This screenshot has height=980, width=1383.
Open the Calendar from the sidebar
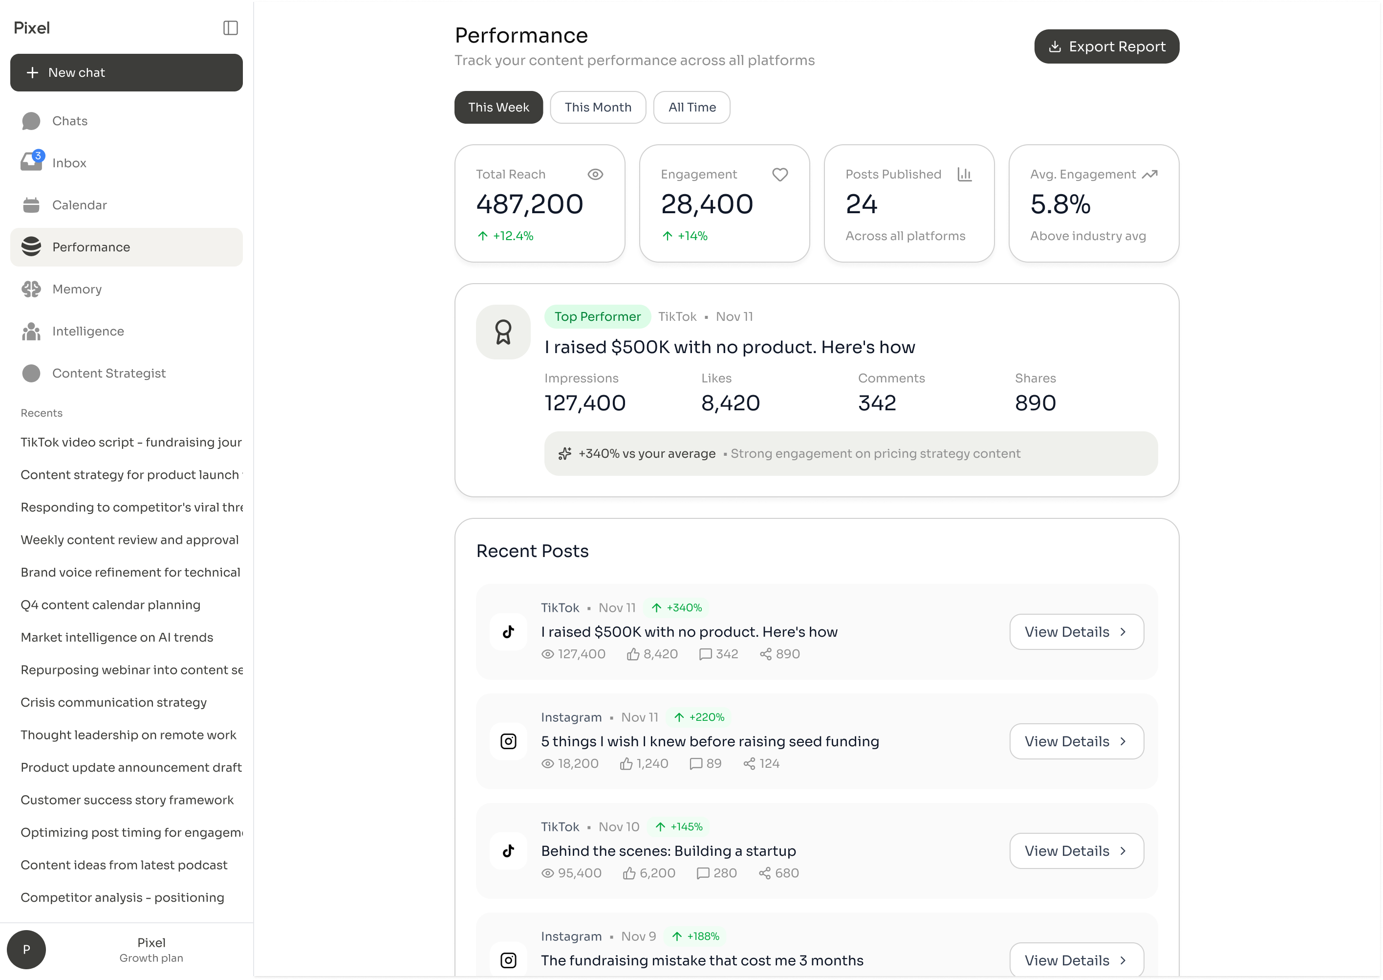tap(79, 204)
